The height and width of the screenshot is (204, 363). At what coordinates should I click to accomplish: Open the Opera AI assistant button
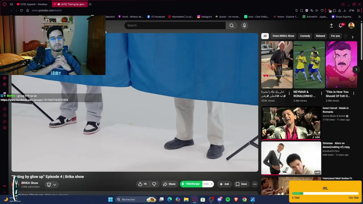351,10
